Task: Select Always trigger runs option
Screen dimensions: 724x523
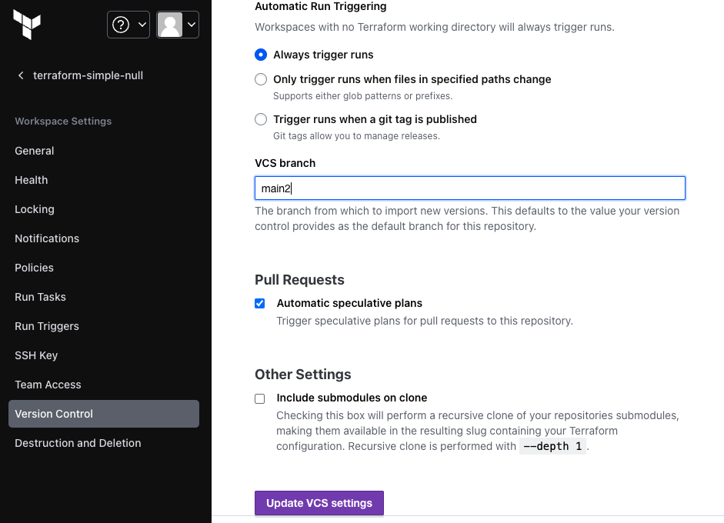Action: click(261, 55)
